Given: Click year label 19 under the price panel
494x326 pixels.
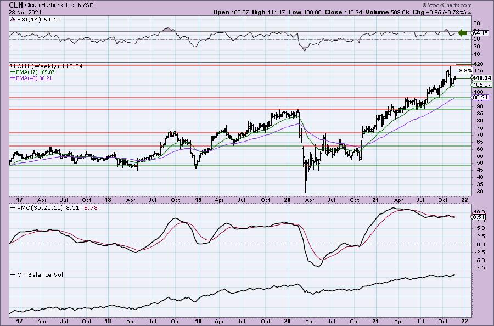Looking at the screenshot, I should 198,200.
